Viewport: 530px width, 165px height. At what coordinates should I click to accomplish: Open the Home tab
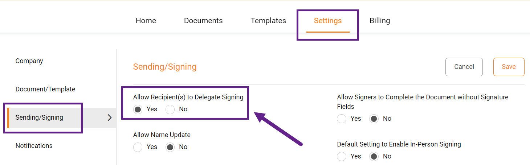[146, 21]
